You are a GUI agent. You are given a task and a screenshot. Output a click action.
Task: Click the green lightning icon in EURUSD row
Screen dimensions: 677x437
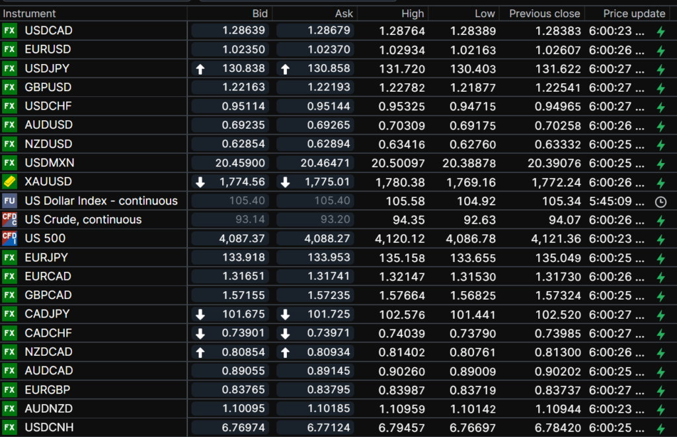pyautogui.click(x=660, y=50)
